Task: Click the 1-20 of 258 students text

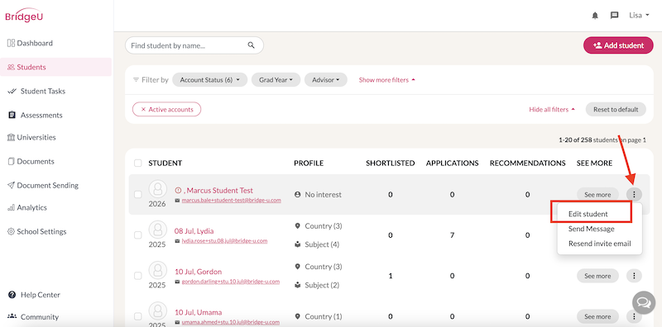Action: click(602, 140)
